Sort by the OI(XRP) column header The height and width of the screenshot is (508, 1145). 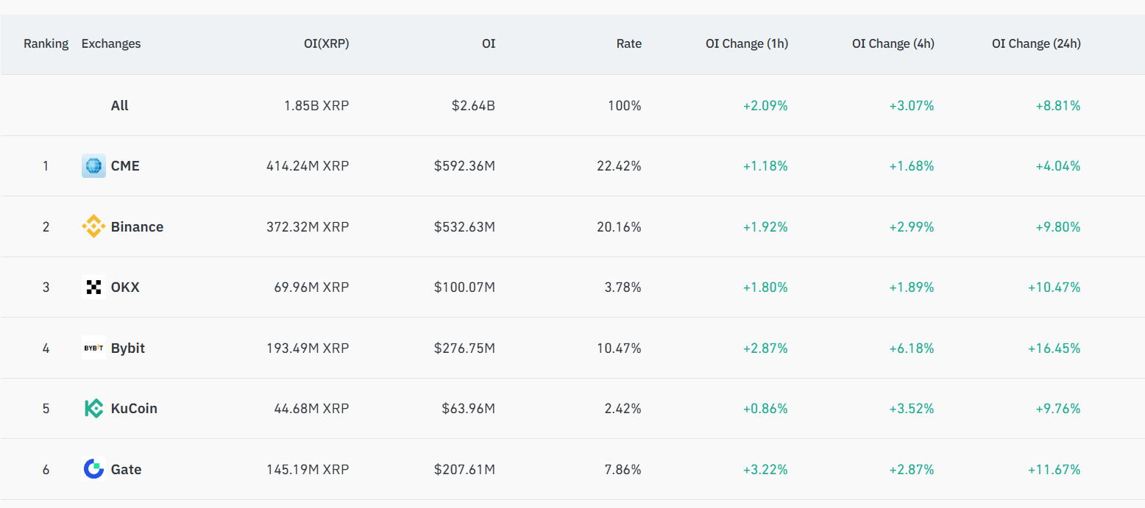(x=327, y=43)
